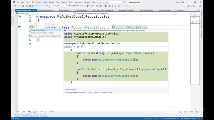
Task: Open the Extensions menu
Action: tap(78, 2)
